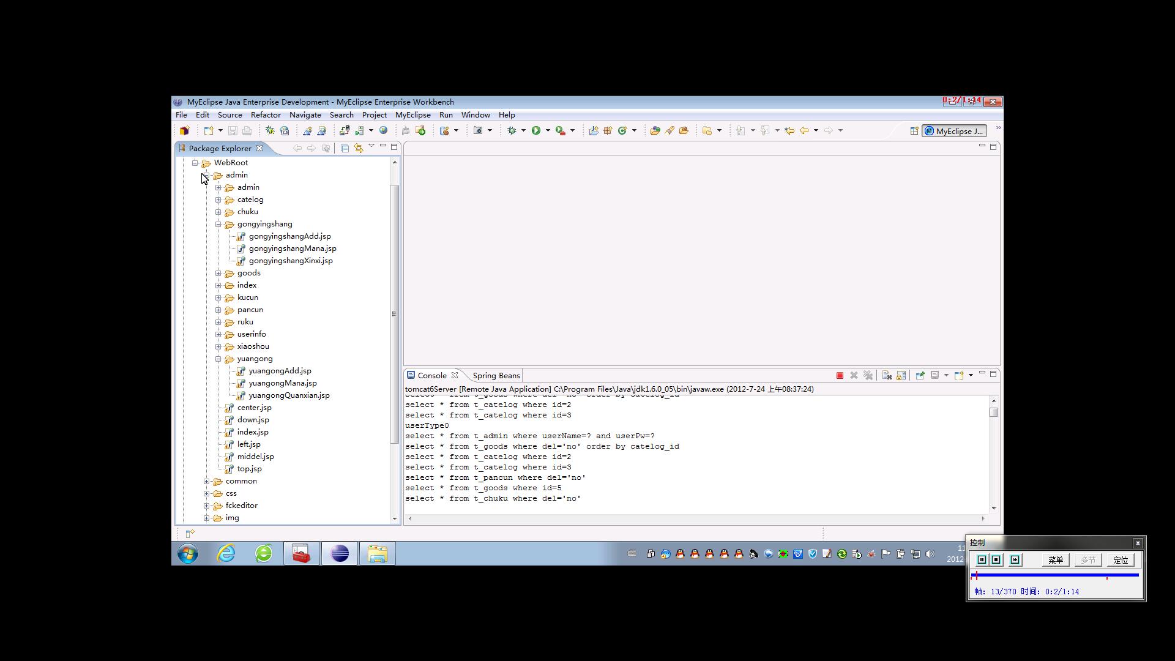1175x661 pixels.
Task: Open the Refactor menu
Action: 266,115
